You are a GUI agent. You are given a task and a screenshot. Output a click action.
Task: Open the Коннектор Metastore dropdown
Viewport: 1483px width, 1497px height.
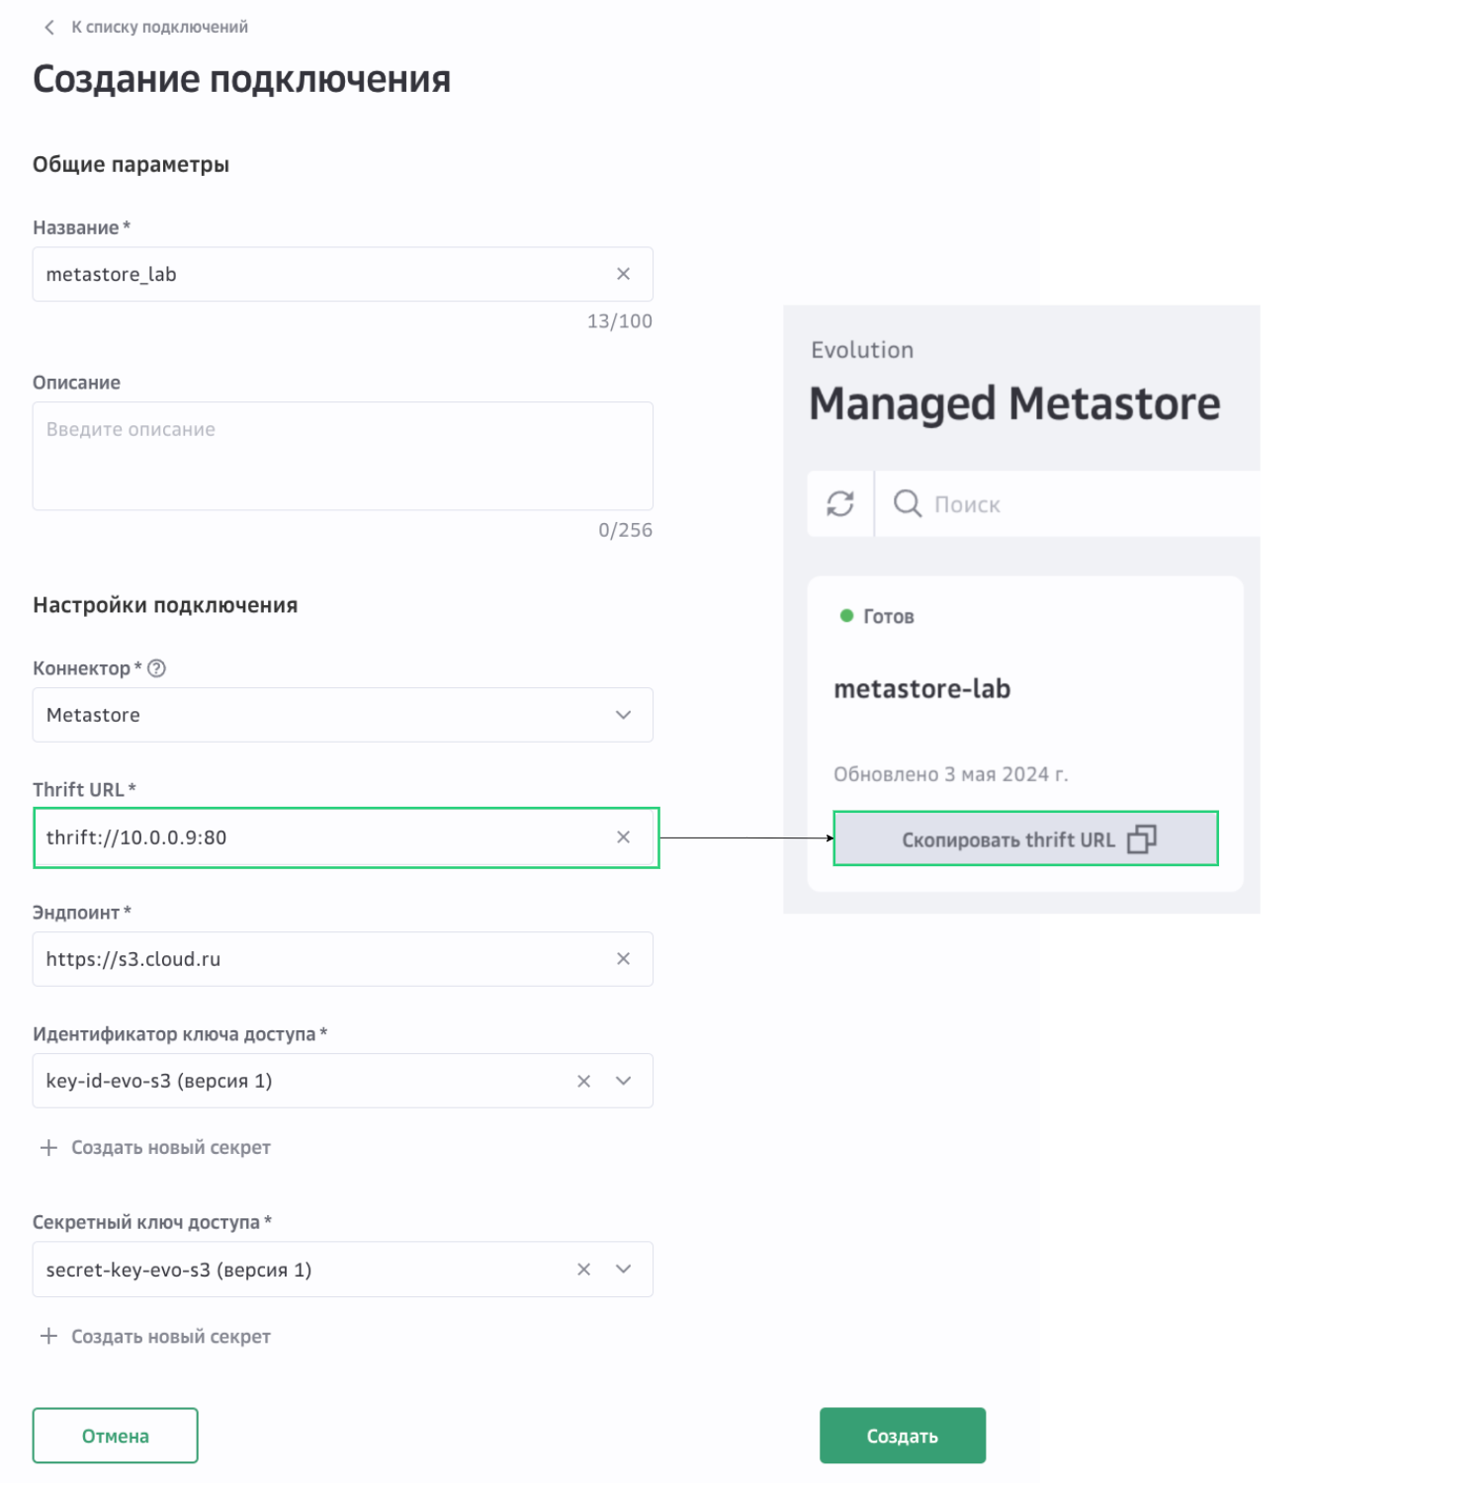(342, 715)
